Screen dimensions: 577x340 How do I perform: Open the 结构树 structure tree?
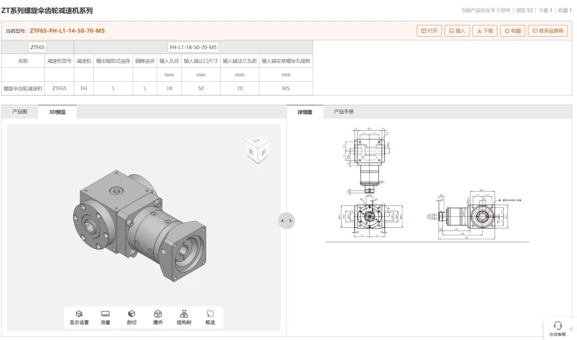(184, 318)
